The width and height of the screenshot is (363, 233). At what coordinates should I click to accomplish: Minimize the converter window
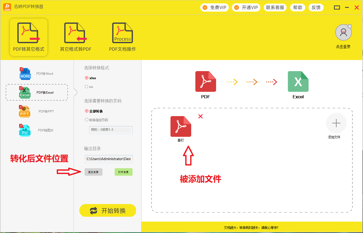347,7
